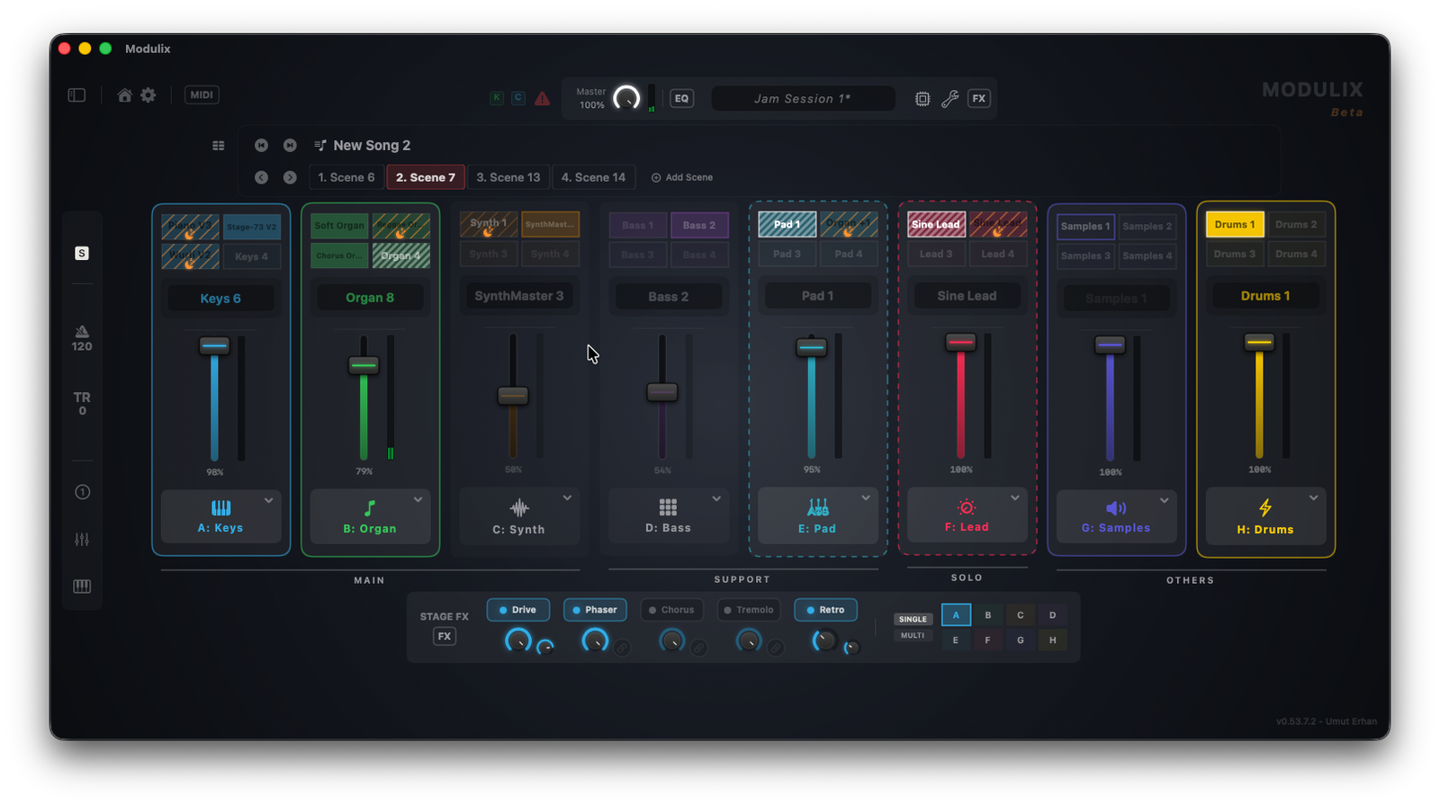Toggle the sidebar panel icon
Viewport: 1440px width, 806px height.
click(76, 94)
